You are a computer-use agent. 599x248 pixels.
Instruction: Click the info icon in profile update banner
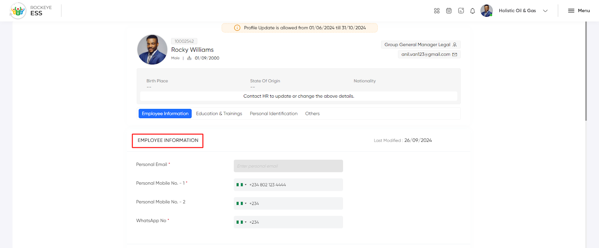[237, 28]
